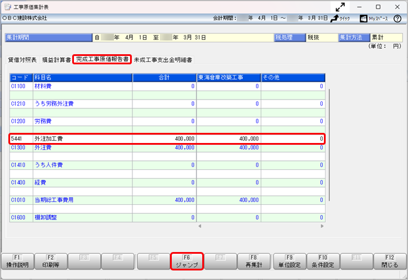Select the 材料費 row name
The image size is (408, 280).
[43, 86]
